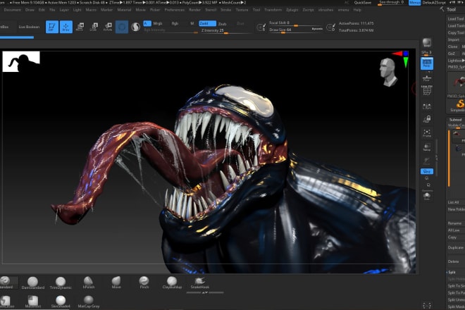
Task: Toggle the Floor grid button
Action: click(427, 78)
